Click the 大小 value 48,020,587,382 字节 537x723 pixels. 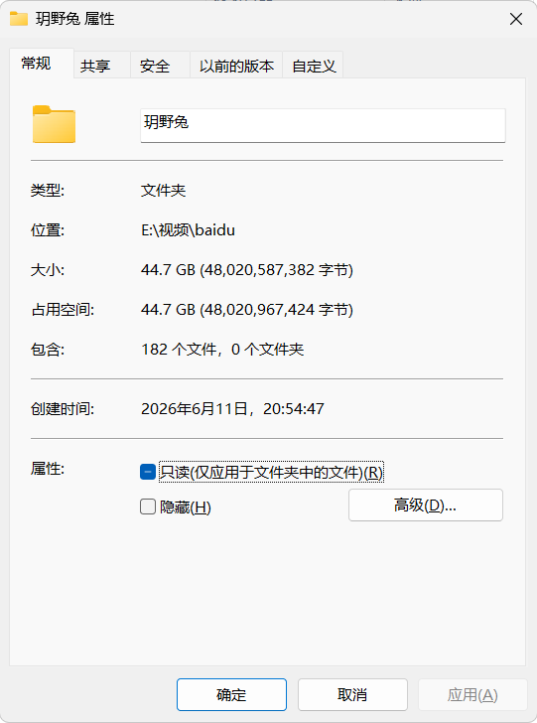click(x=277, y=270)
